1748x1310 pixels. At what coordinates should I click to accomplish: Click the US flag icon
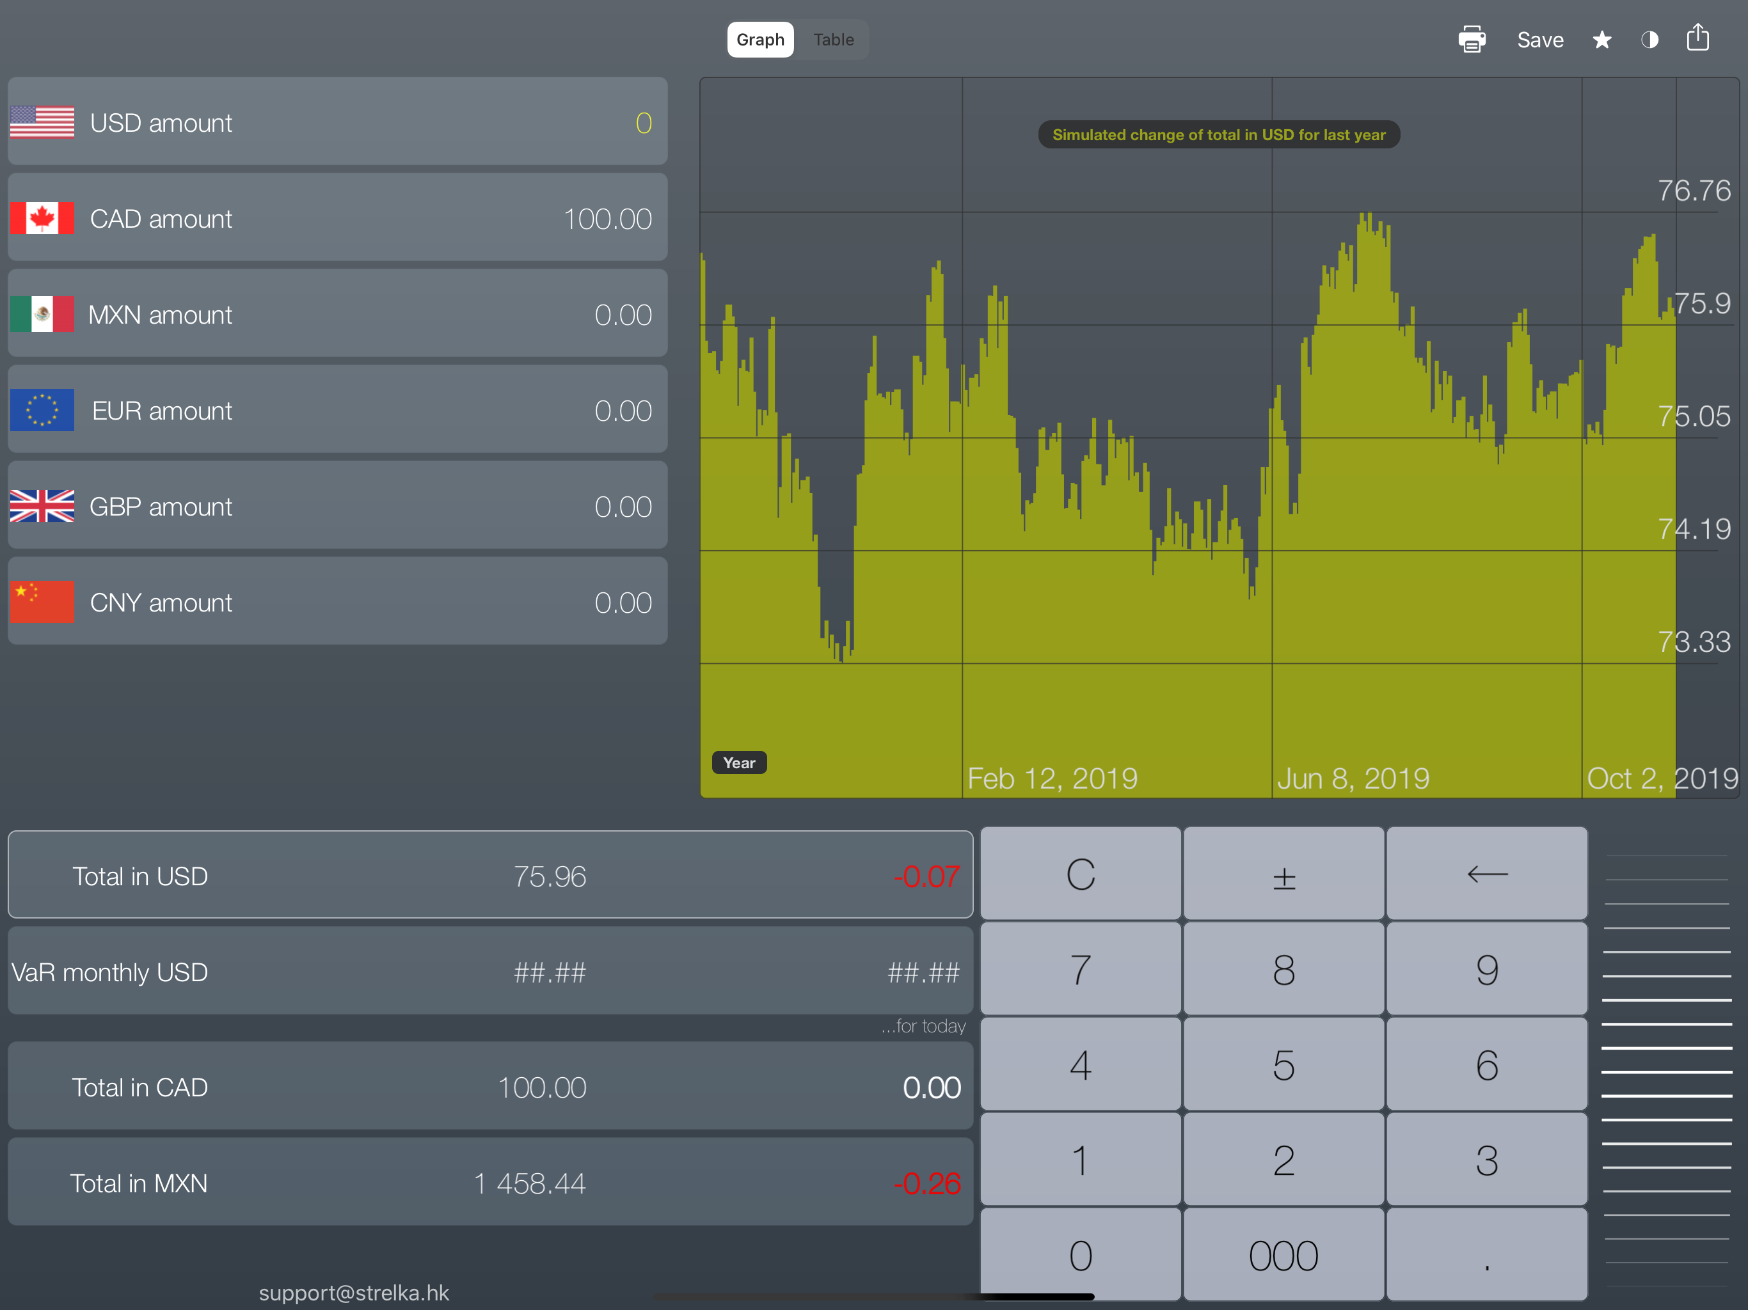tap(43, 122)
